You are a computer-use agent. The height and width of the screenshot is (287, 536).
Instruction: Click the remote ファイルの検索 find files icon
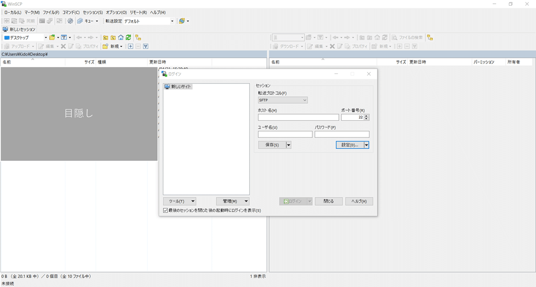pyautogui.click(x=395, y=38)
